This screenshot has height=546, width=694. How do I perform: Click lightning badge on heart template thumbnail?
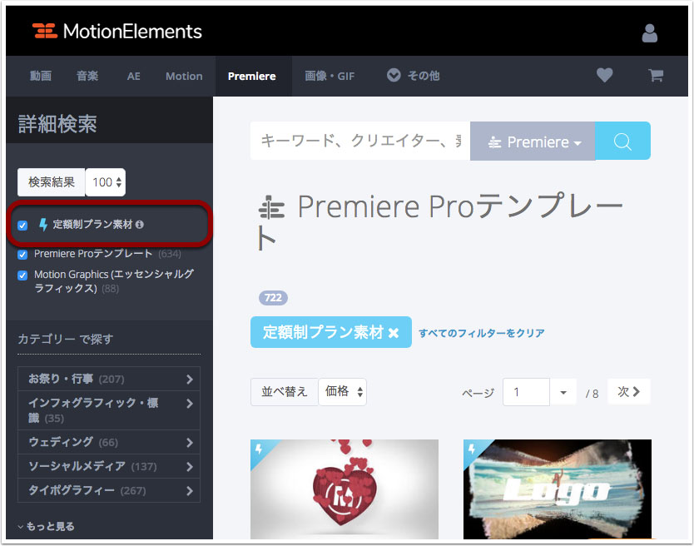(x=259, y=449)
